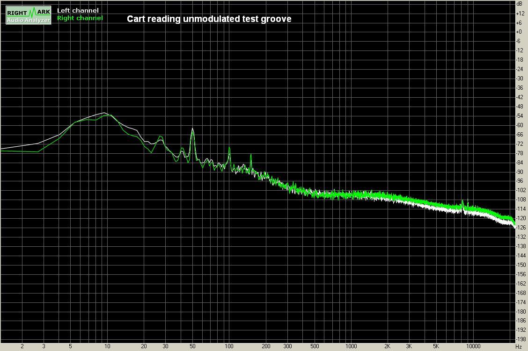Screen dimensions: 528x351
Task: Select the 'Right channel' legend label
Action: click(x=80, y=18)
